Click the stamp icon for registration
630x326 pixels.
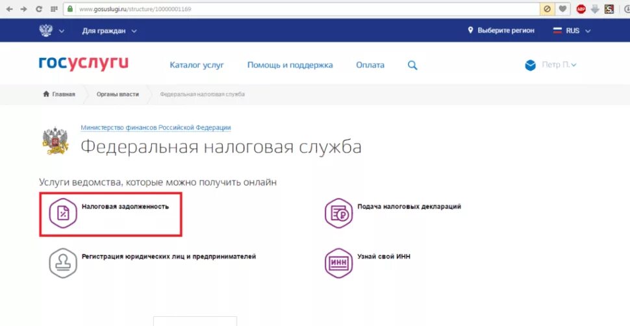pos(63,263)
